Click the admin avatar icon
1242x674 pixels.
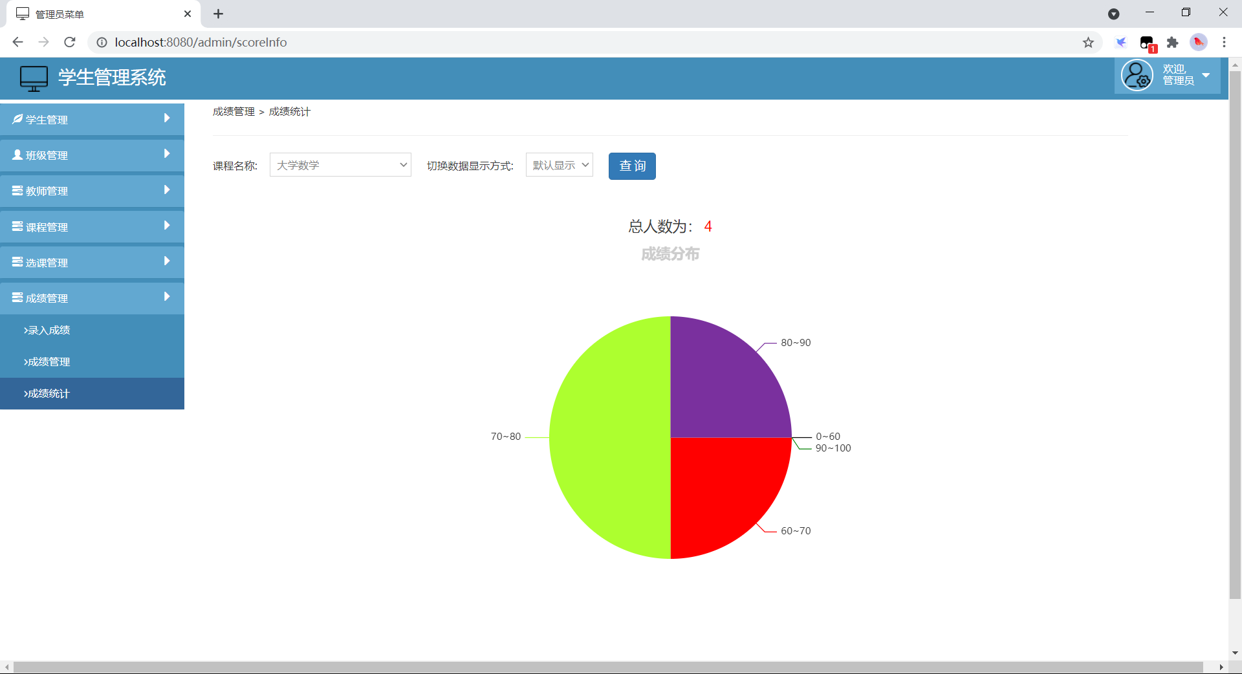[1137, 76]
